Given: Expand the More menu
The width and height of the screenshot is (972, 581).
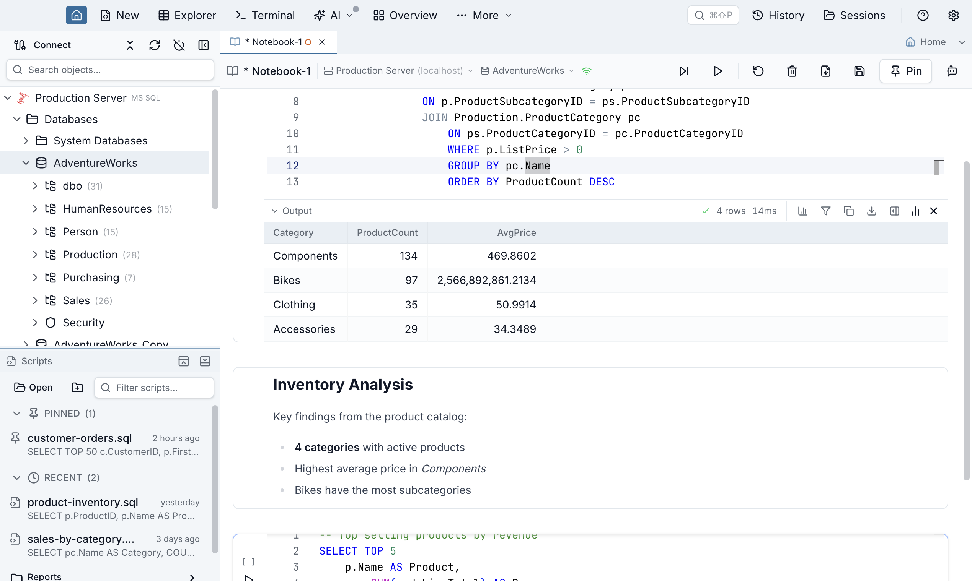Looking at the screenshot, I should pyautogui.click(x=484, y=15).
